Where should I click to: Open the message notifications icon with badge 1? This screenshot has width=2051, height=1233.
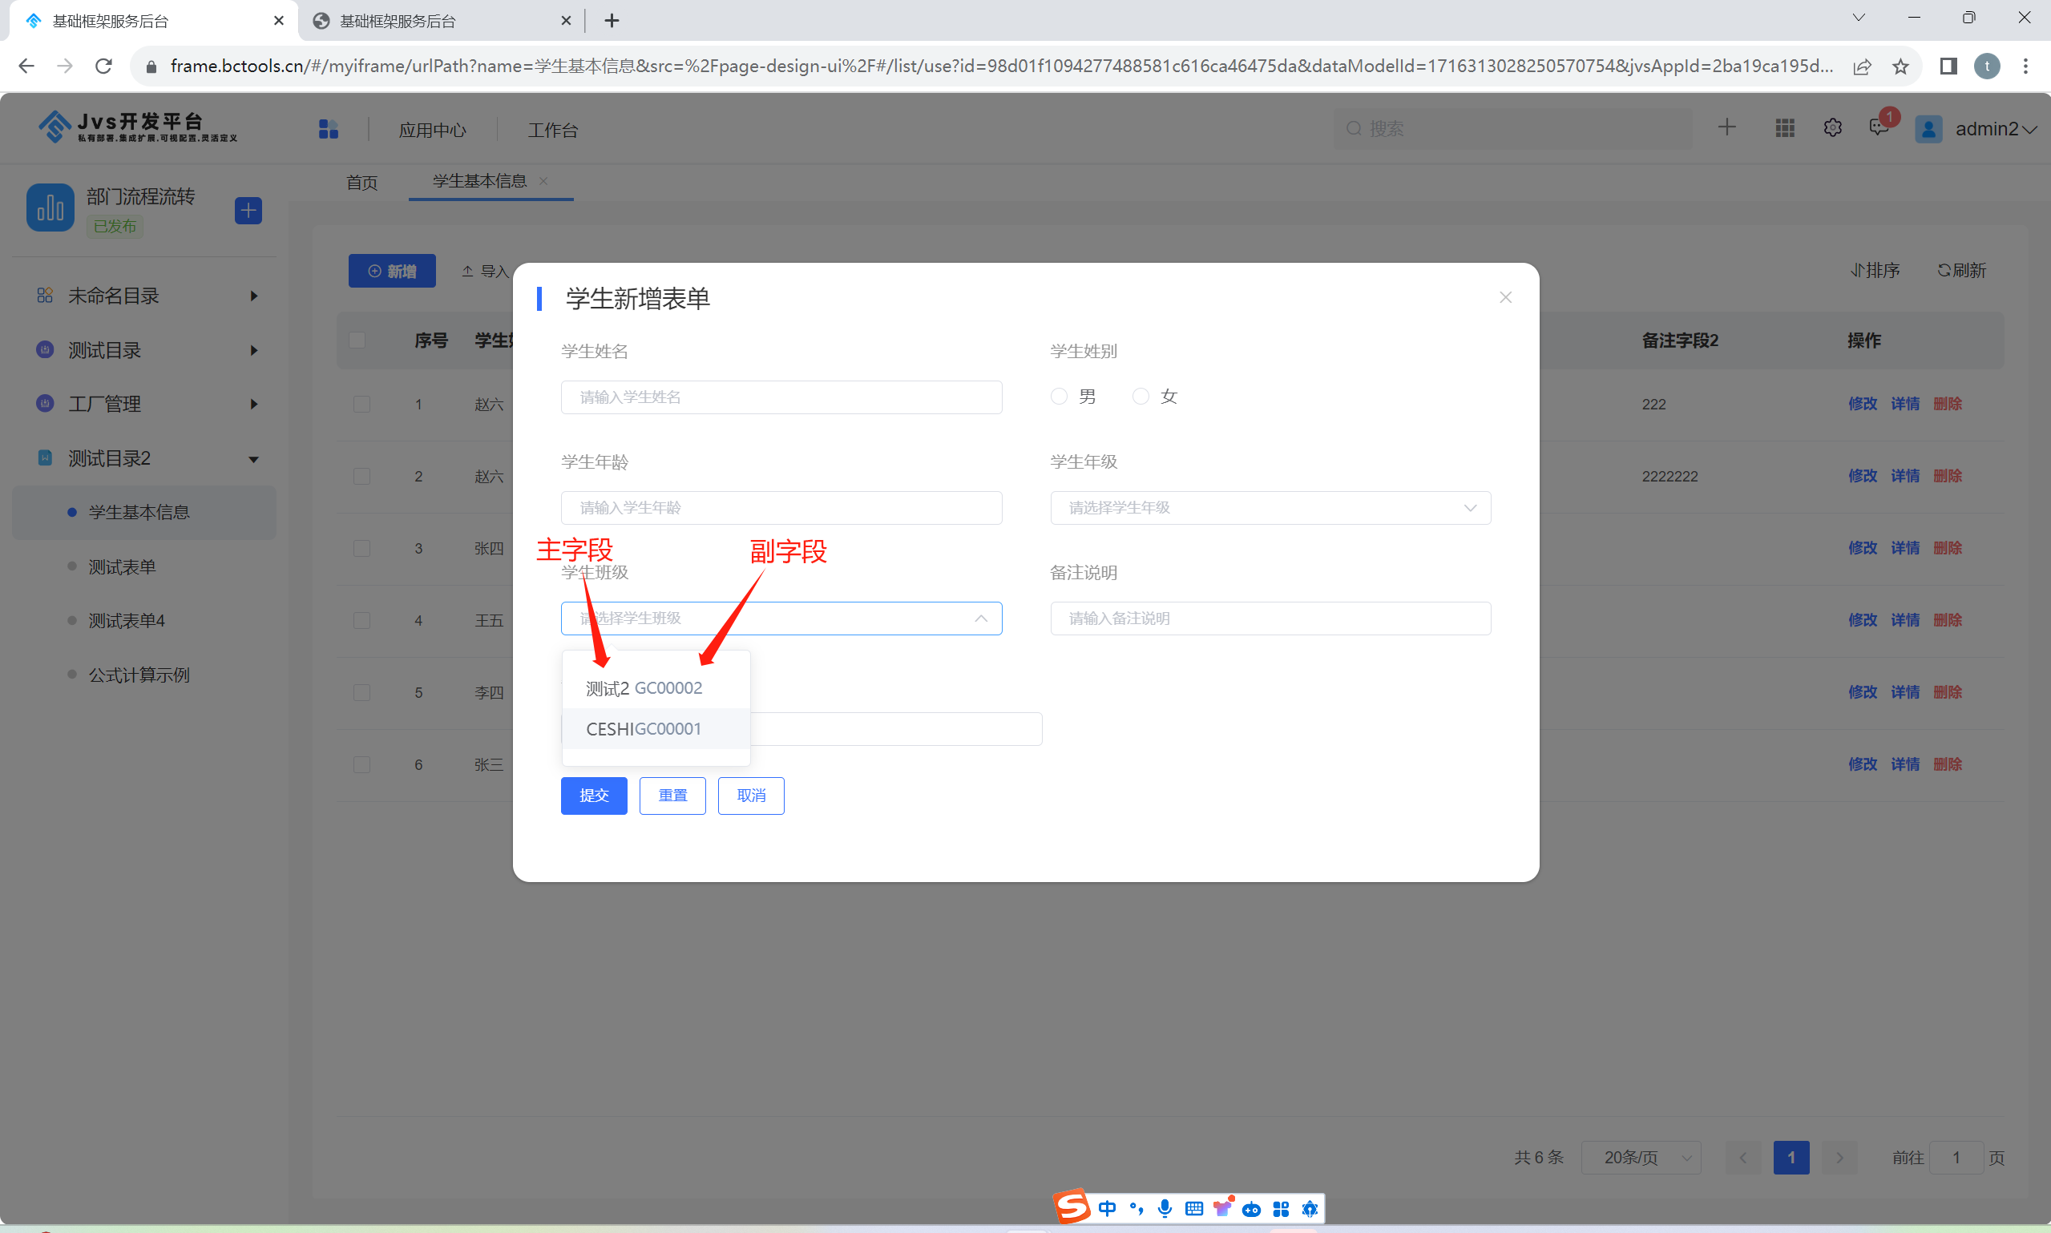1879,129
